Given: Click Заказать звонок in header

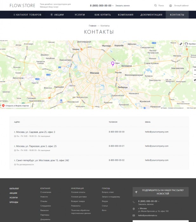Looking at the screenshot, I should pos(123,5).
